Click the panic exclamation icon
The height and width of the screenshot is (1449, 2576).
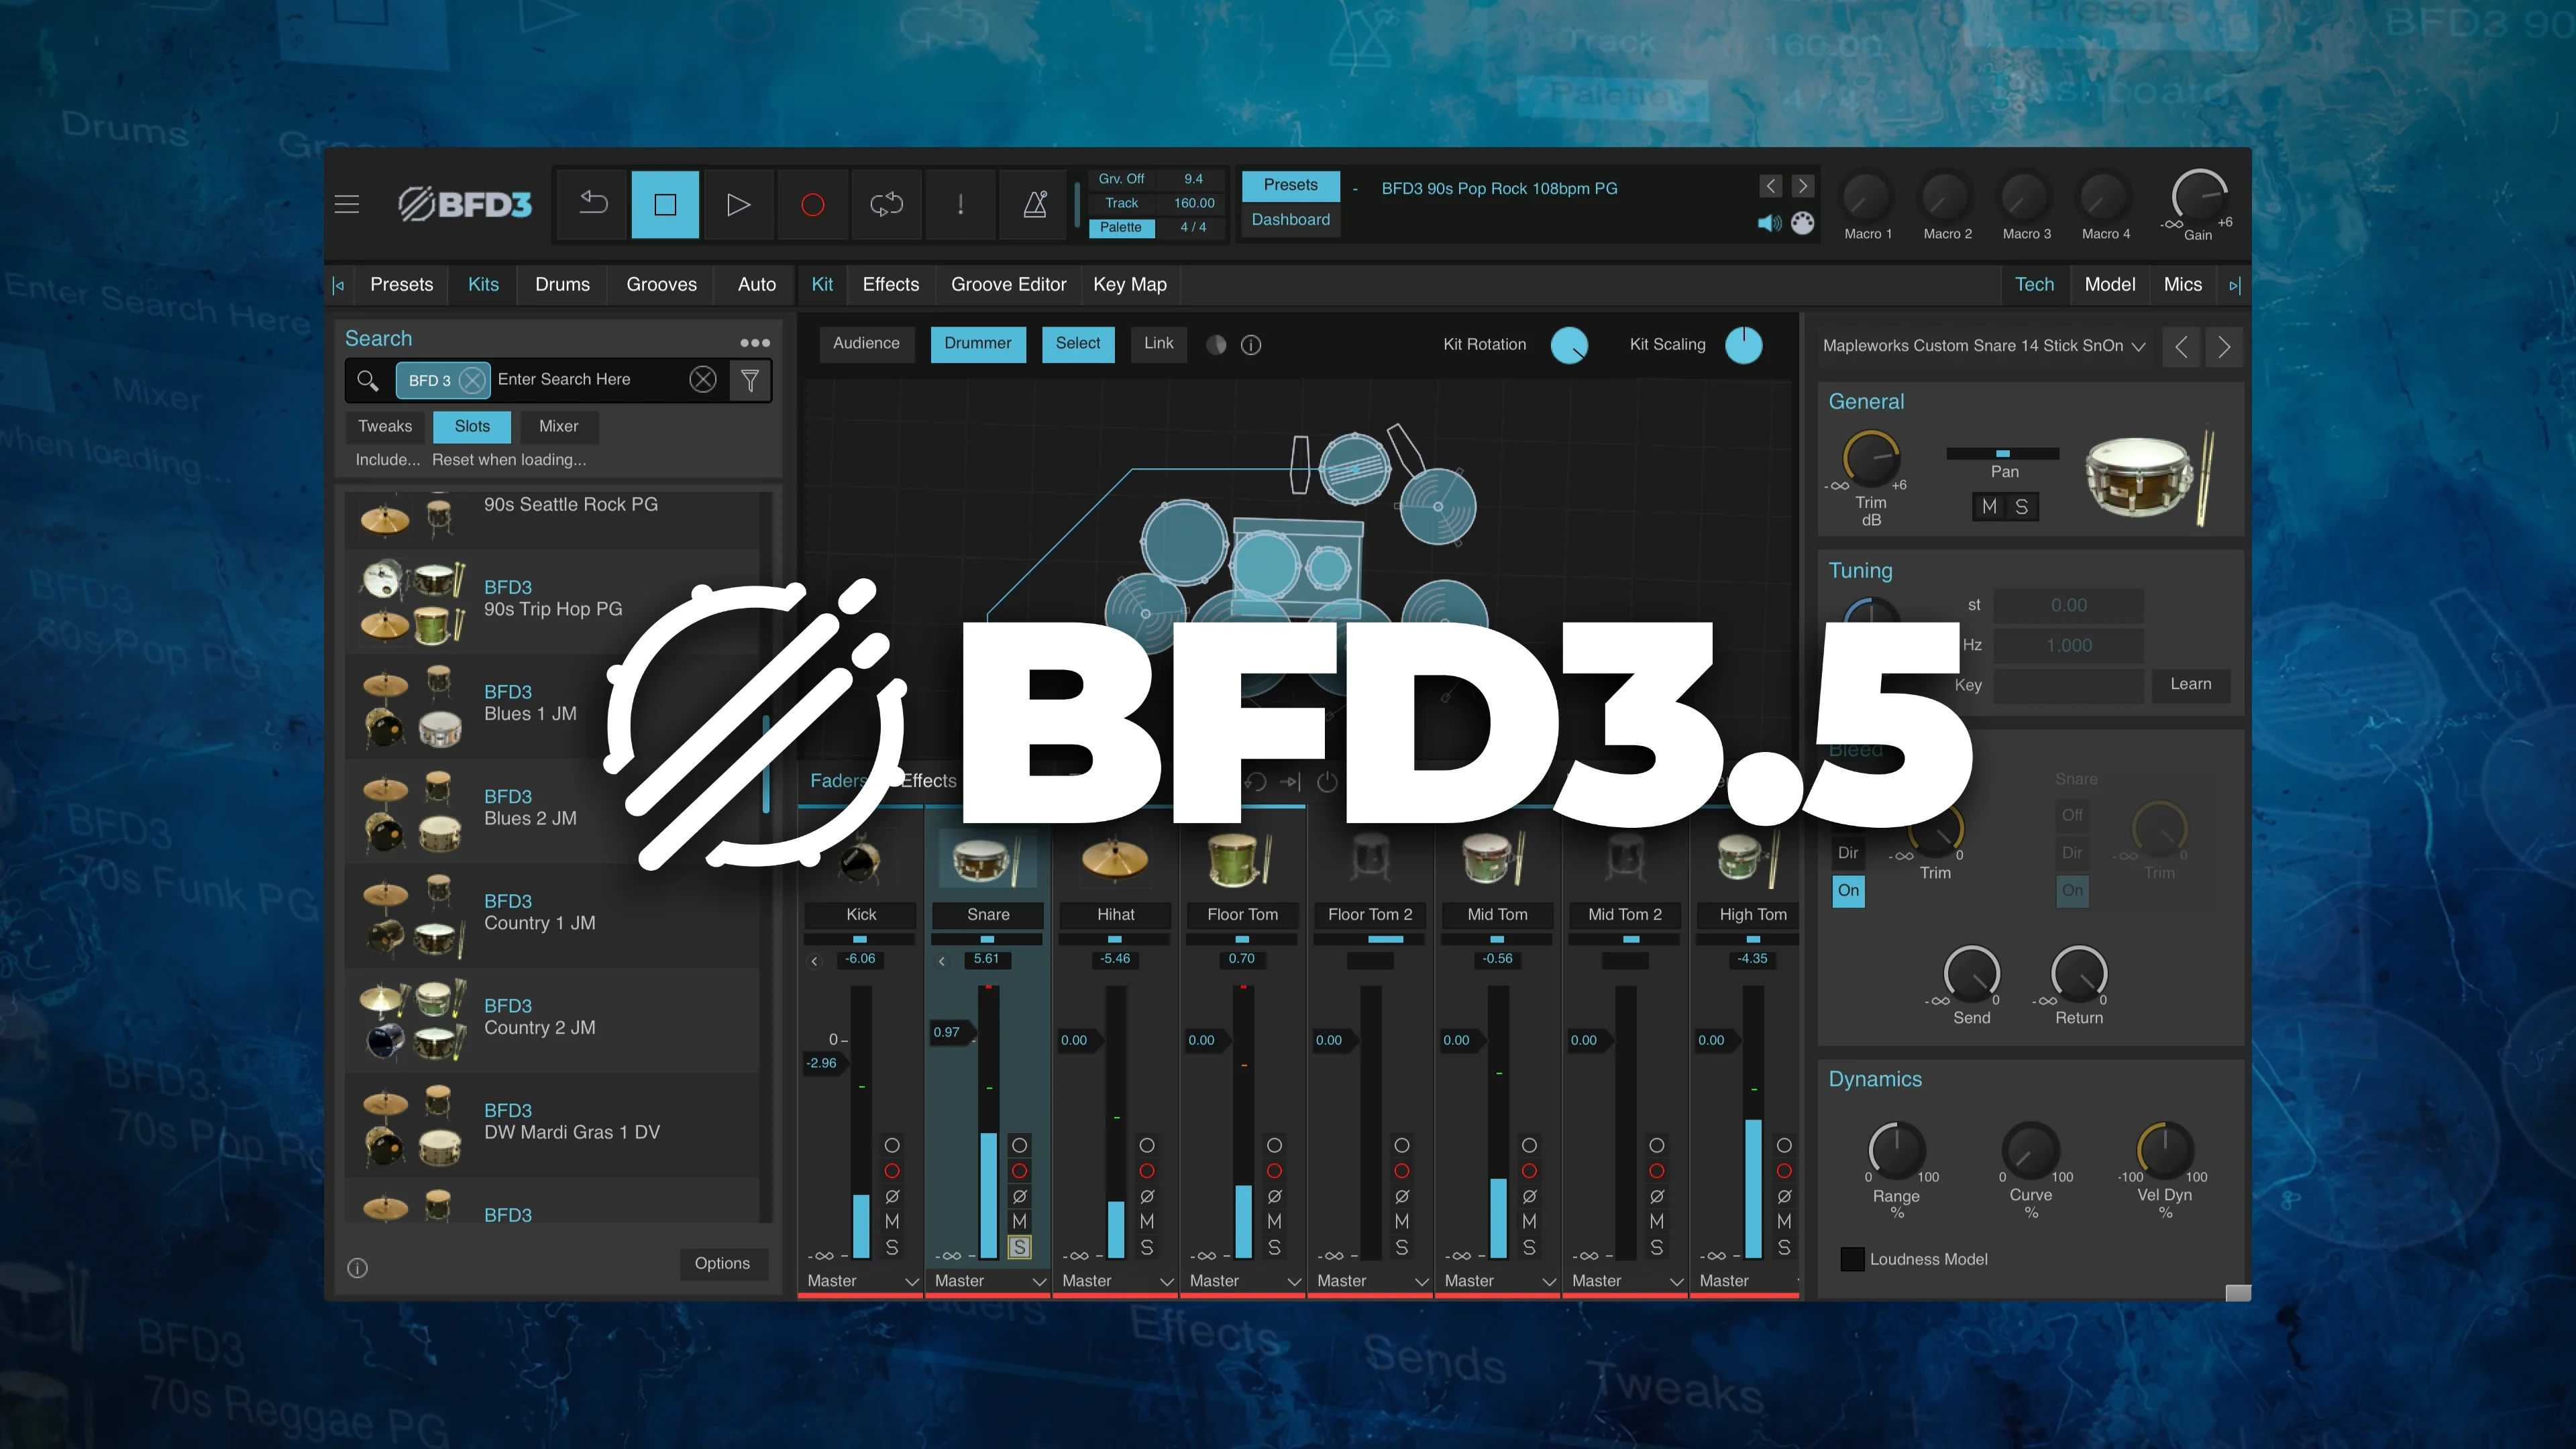960,204
